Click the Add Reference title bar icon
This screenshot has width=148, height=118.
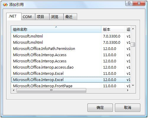pyautogui.click(x=5, y=5)
